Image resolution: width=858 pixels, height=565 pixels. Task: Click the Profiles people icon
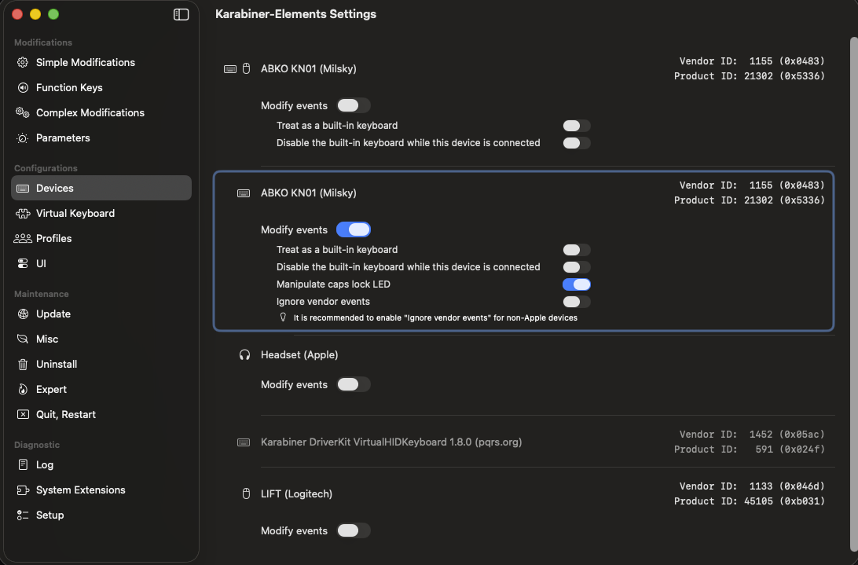23,239
